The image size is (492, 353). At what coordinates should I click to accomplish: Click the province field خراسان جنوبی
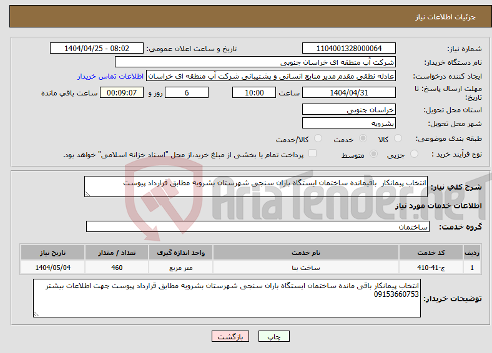[348, 109]
